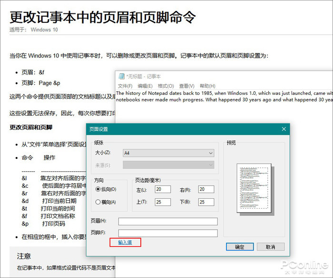Click the 注意 heading in note box

click(x=24, y=256)
